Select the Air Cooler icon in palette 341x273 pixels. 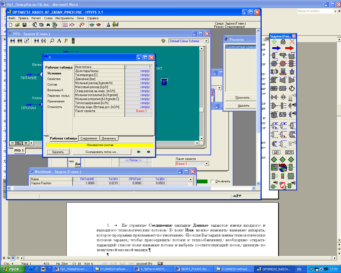[x=283, y=71]
